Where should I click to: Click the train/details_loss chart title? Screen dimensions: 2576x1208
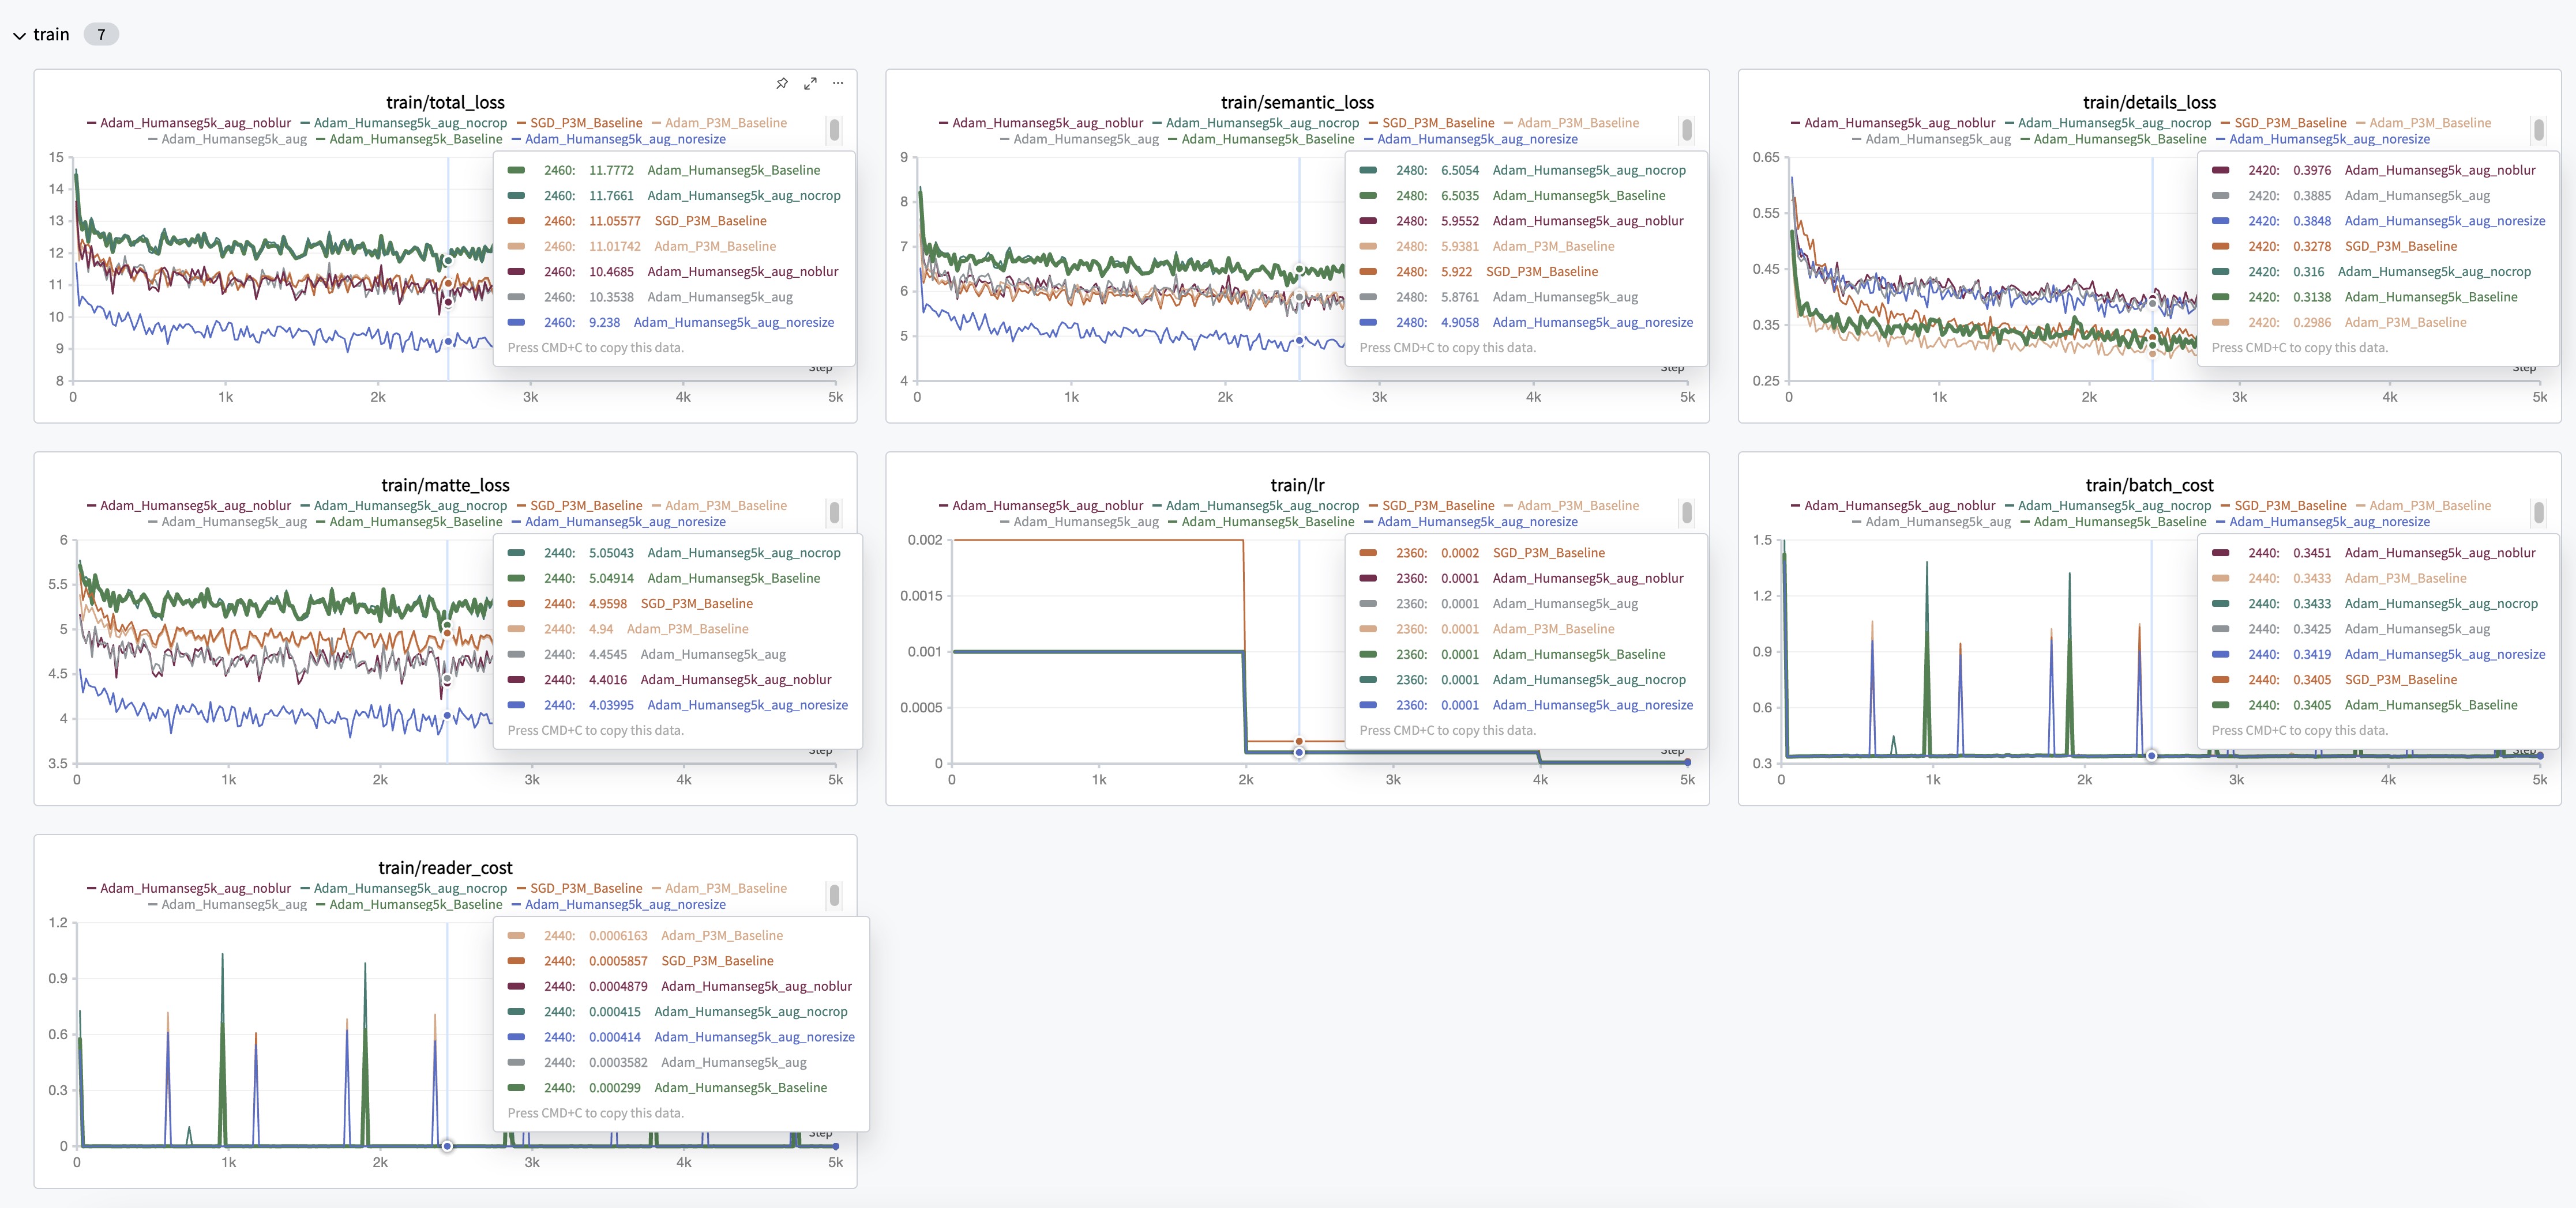point(2149,102)
